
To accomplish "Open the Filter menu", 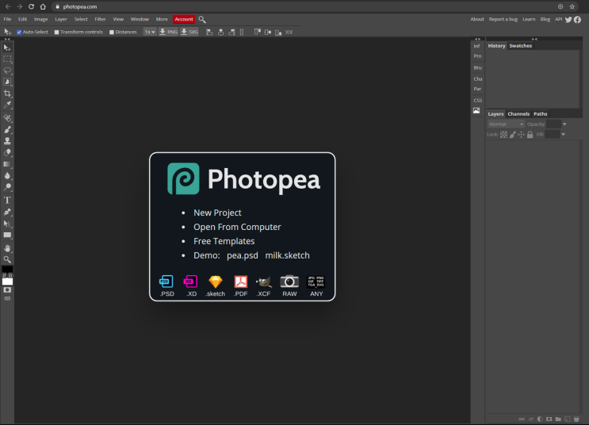I will point(100,19).
